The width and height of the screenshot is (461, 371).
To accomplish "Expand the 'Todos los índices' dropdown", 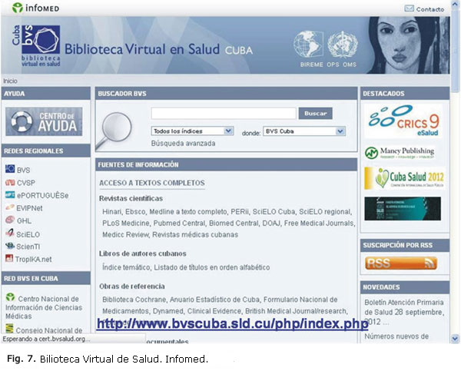I will pos(192,131).
